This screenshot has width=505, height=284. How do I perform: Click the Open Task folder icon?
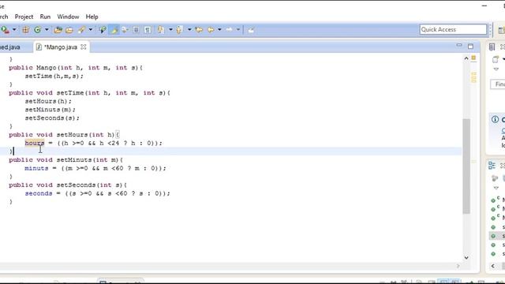[x=69, y=30]
